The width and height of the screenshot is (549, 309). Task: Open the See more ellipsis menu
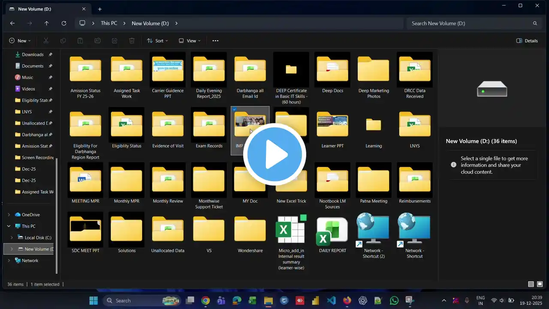point(215,41)
